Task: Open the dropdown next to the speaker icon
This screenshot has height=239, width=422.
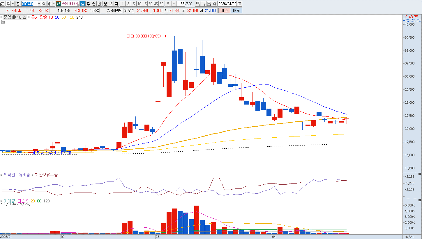Action: coord(54,4)
